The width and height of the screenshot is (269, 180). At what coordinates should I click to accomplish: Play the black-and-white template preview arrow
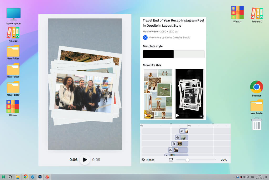point(178,115)
